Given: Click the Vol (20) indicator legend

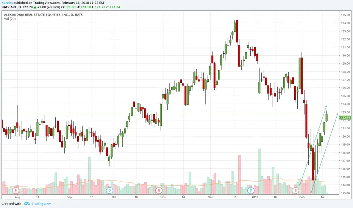Looking at the screenshot, I should point(10,19).
